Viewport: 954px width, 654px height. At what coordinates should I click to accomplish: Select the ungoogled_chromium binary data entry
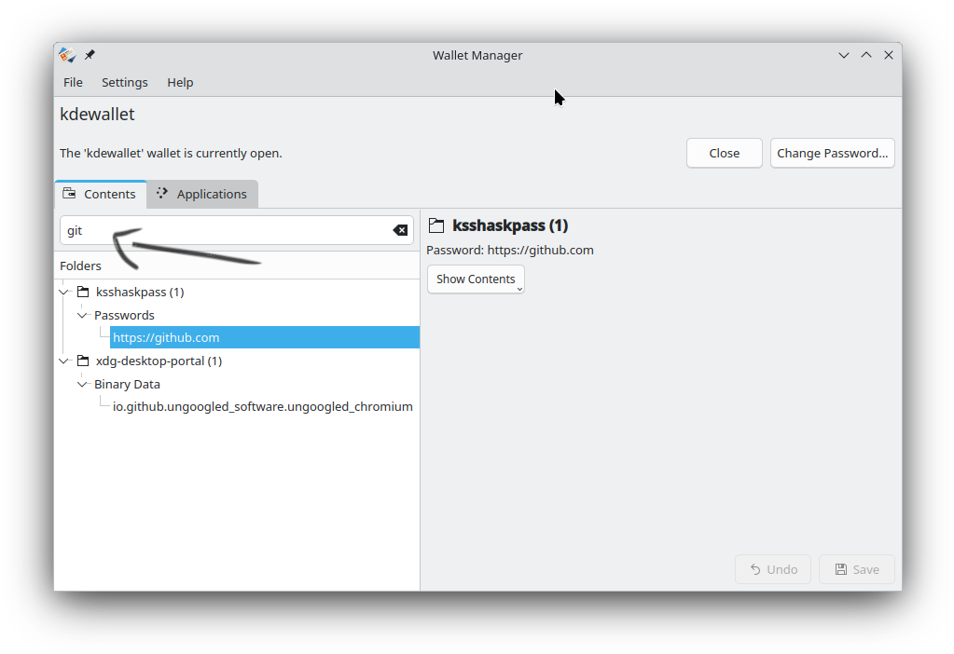[x=262, y=406]
